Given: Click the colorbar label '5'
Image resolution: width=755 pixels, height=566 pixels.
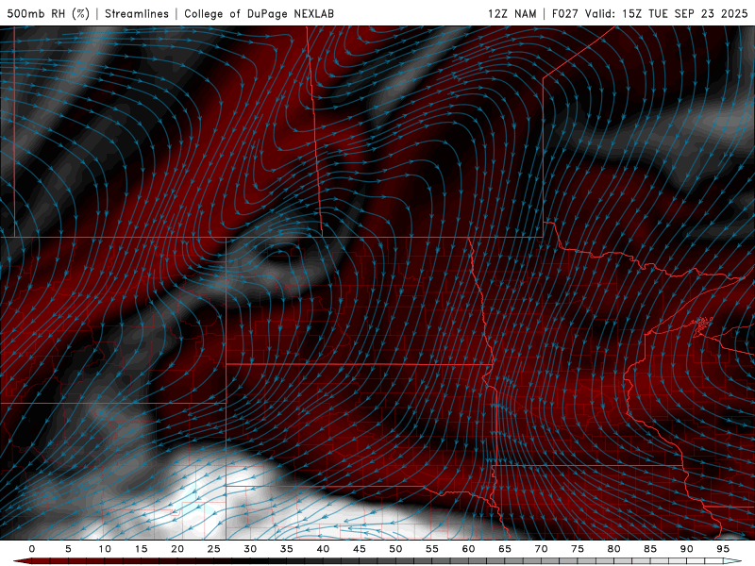Looking at the screenshot, I should pyautogui.click(x=68, y=549).
